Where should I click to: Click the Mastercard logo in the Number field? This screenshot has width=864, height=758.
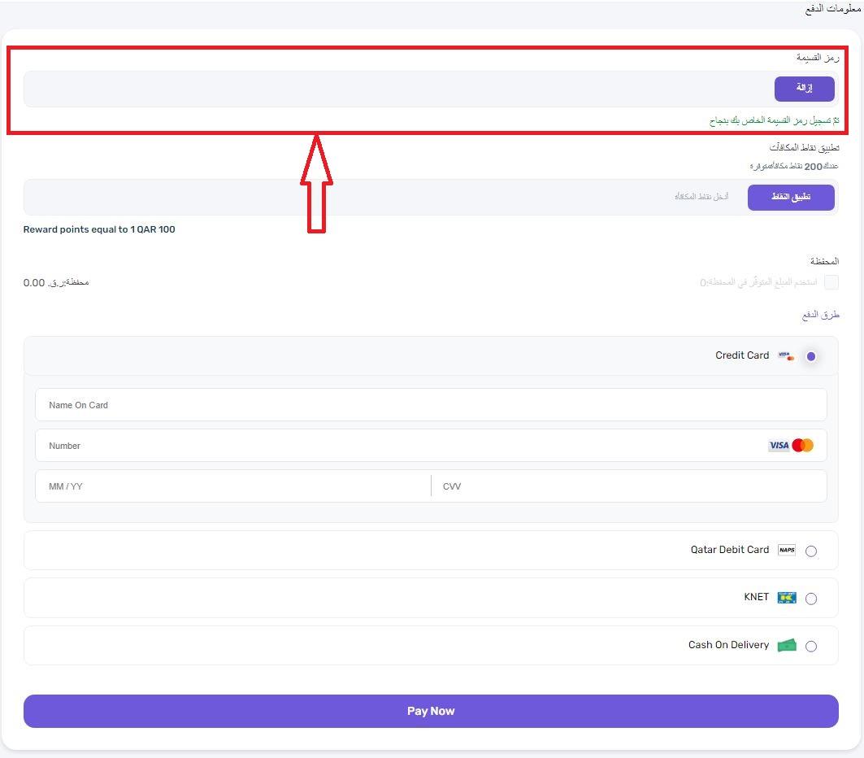click(803, 446)
